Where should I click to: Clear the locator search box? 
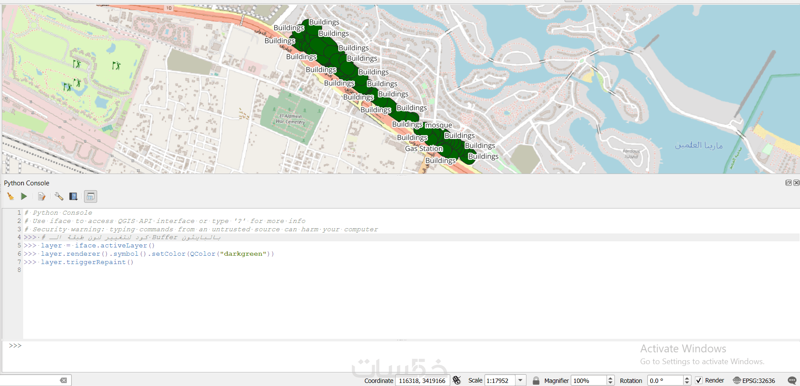click(x=63, y=380)
